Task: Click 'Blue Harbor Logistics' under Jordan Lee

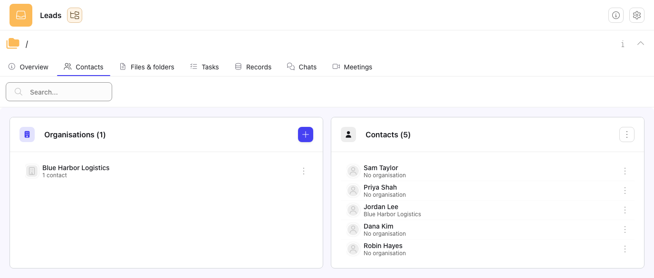Action: 392,214
